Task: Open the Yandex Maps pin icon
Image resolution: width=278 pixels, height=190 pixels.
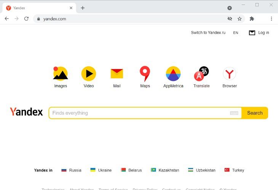Action: tap(145, 74)
